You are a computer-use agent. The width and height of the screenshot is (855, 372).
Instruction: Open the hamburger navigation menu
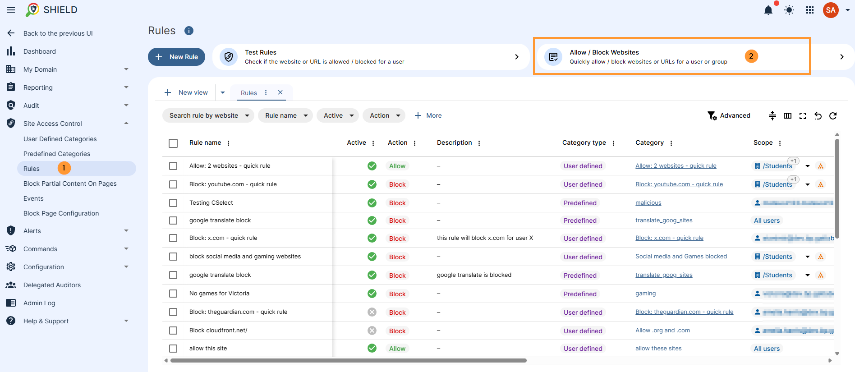pos(11,10)
